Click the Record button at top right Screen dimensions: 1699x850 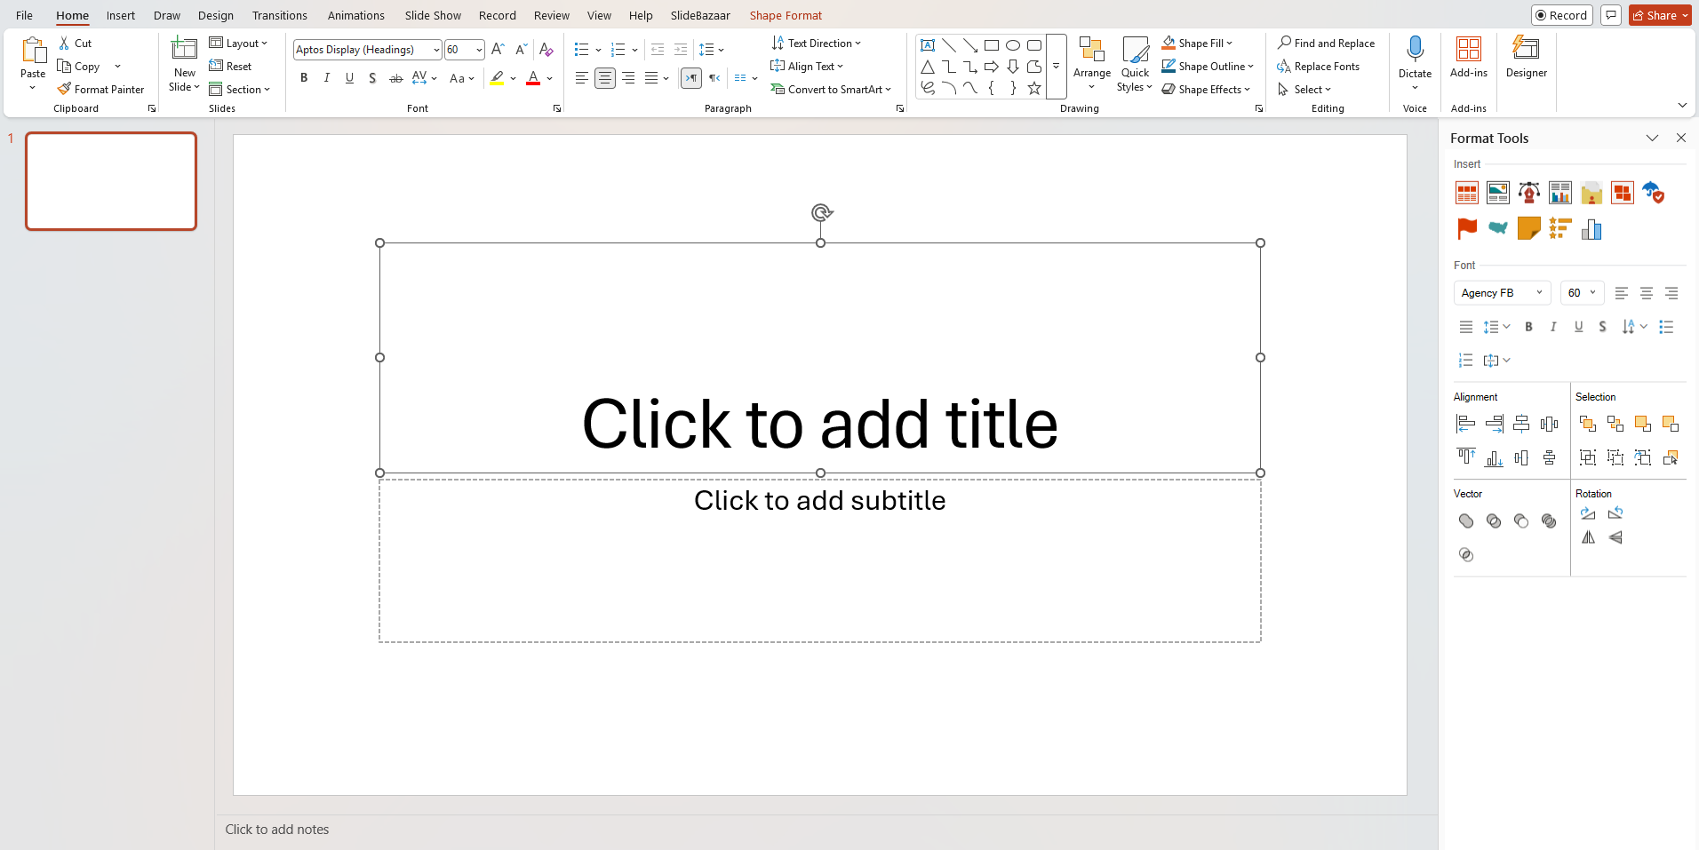tap(1562, 15)
